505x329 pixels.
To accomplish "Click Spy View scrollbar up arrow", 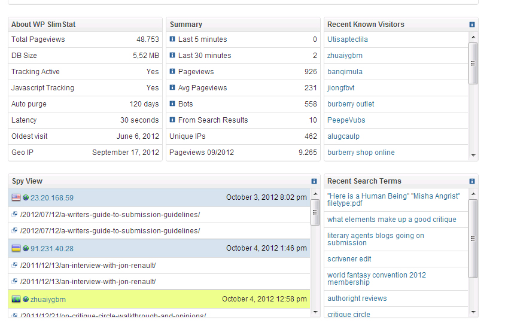I will (315, 194).
